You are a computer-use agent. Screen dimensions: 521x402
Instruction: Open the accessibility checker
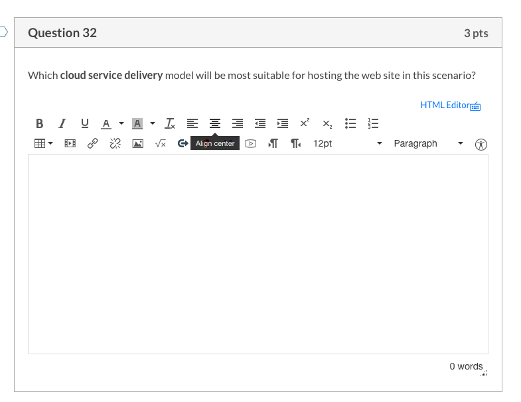(x=481, y=145)
